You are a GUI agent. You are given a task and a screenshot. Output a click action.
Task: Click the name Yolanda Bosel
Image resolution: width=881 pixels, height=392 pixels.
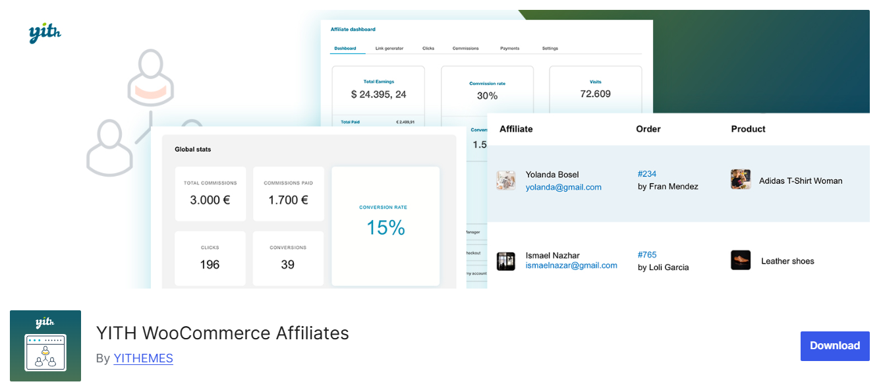(552, 175)
